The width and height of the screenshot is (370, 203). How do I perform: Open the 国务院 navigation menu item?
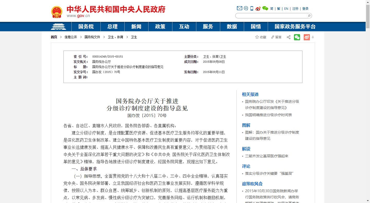coord(86,26)
